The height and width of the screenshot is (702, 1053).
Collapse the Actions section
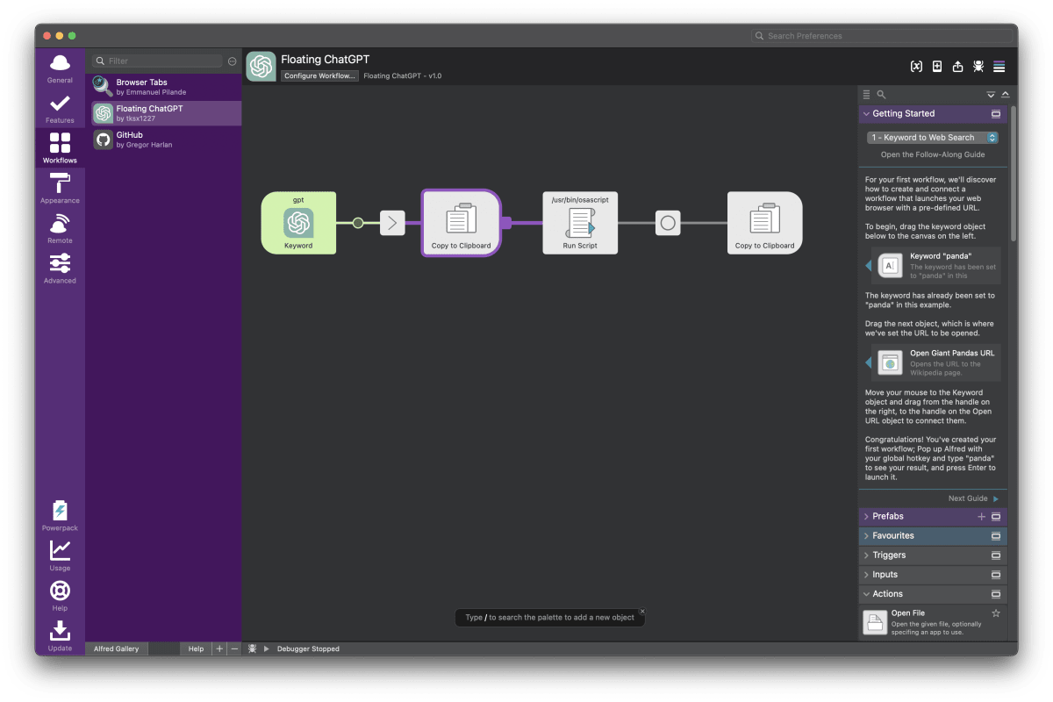pos(866,594)
